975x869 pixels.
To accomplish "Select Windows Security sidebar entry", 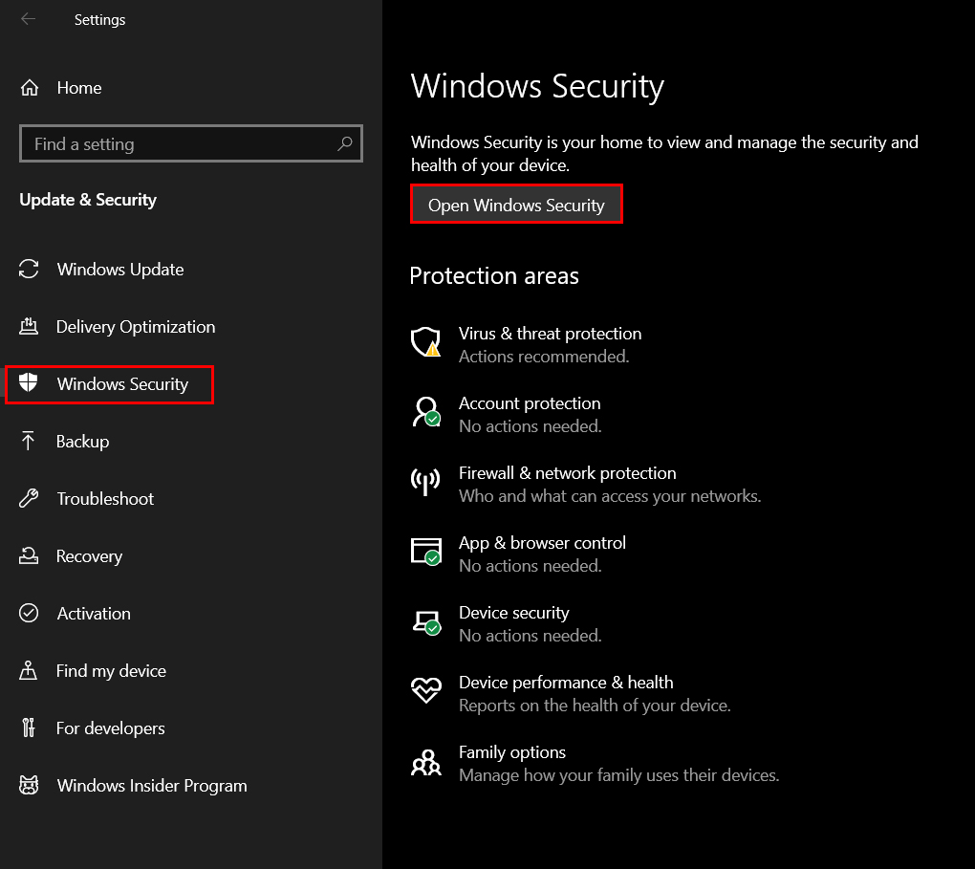I will coord(109,384).
